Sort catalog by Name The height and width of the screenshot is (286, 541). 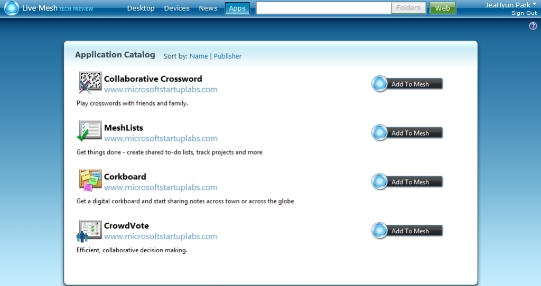pyautogui.click(x=199, y=56)
